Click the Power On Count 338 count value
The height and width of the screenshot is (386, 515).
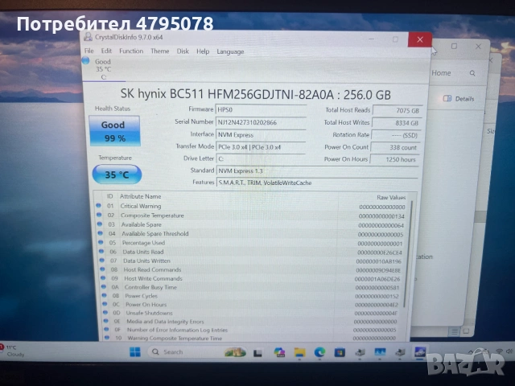coord(395,147)
